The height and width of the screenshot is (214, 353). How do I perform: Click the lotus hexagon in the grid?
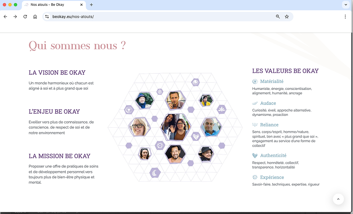tap(222, 109)
